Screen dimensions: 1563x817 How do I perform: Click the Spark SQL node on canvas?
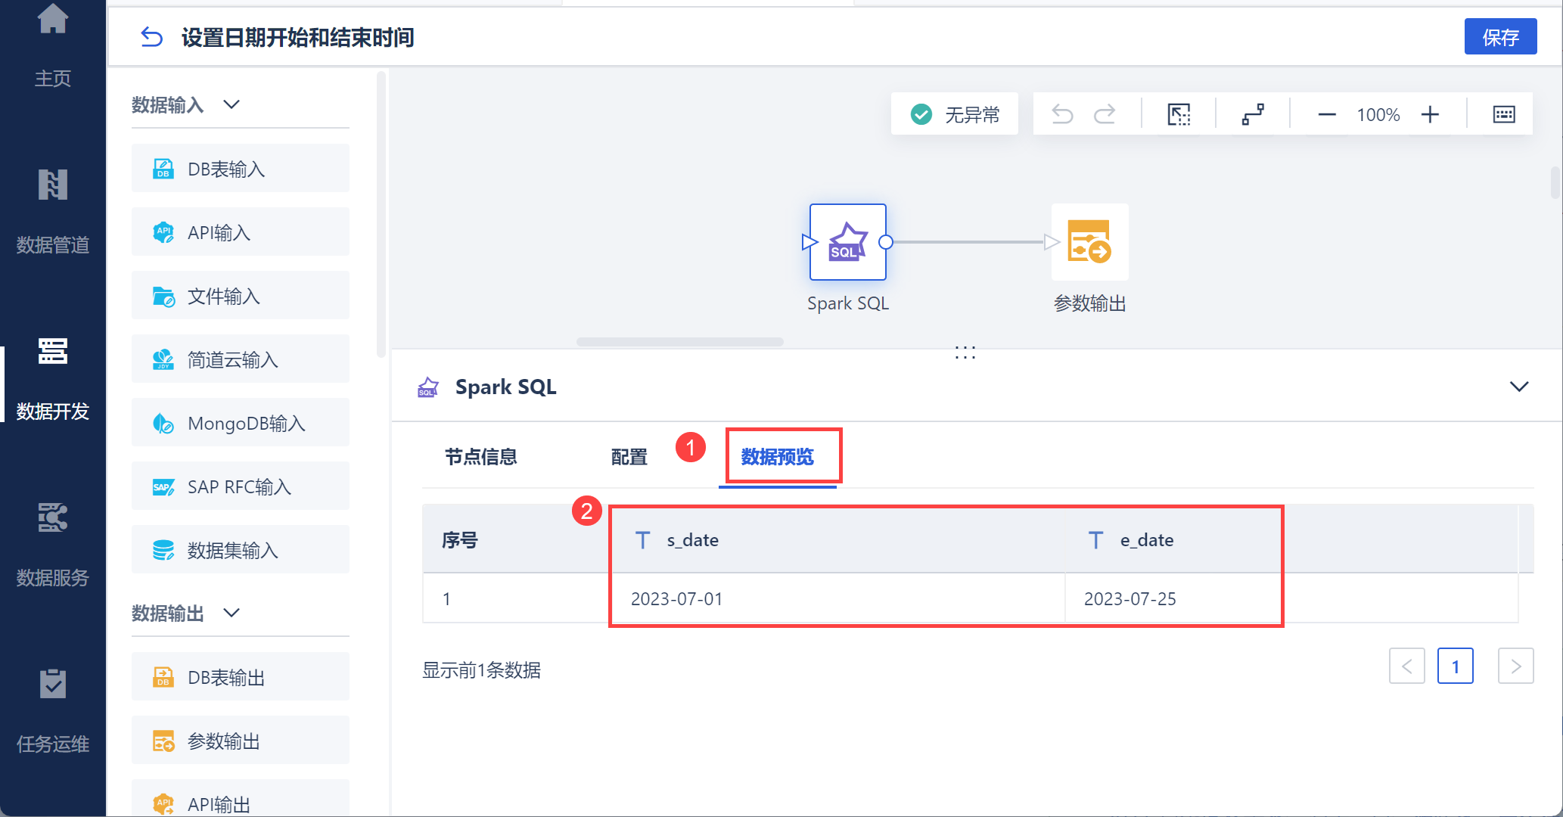847,242
